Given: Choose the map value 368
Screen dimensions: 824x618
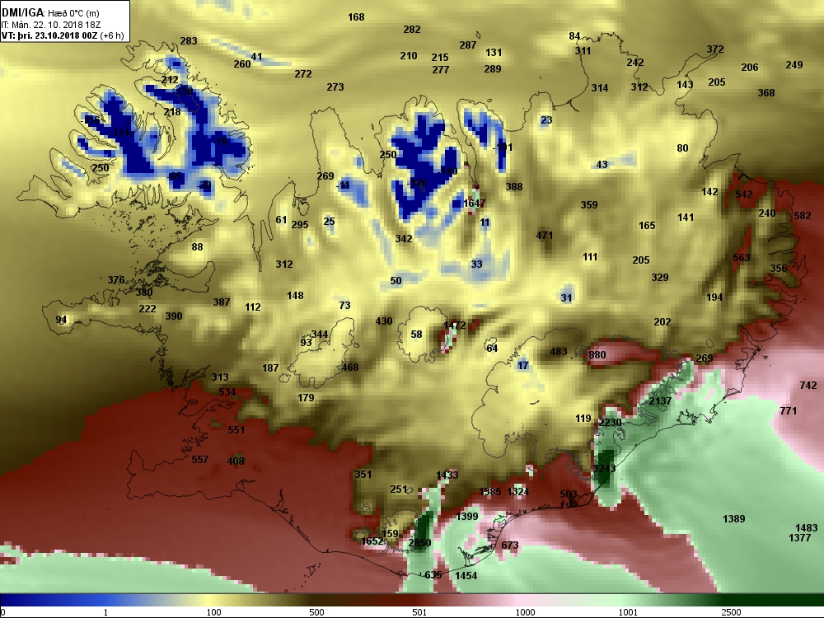Looking at the screenshot, I should pyautogui.click(x=766, y=93).
